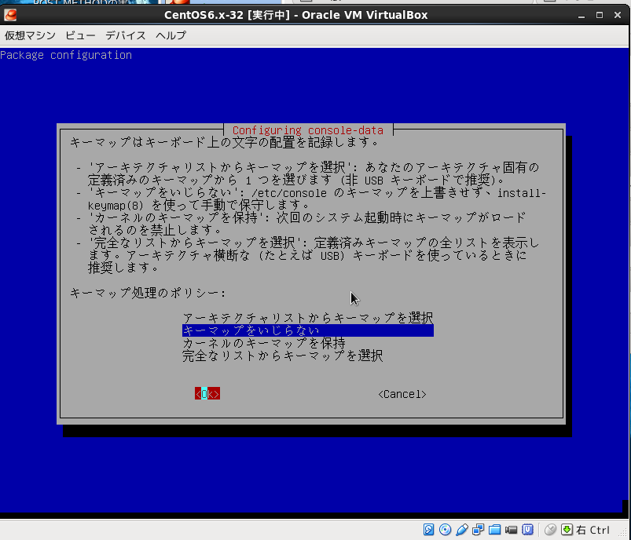
Task: Click the video capture status icon
Action: tap(512, 530)
